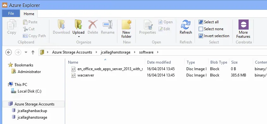Click the Edit ribbon command
Image resolution: width=267 pixels, height=124 pixels.
[x=164, y=29]
